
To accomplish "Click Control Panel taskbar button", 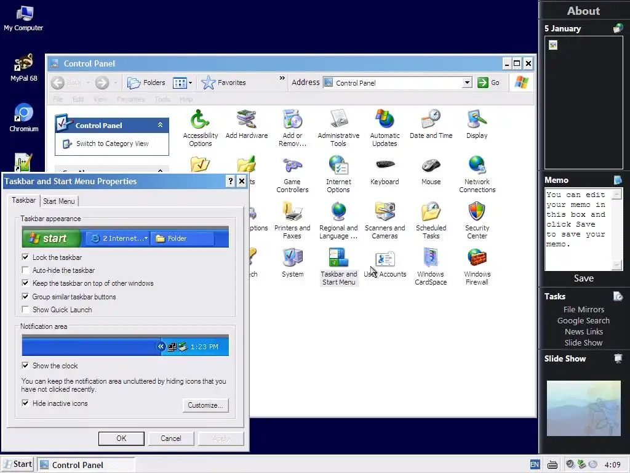I will click(86, 465).
